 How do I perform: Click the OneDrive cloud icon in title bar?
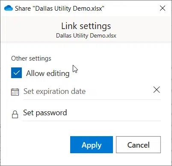click(x=9, y=8)
